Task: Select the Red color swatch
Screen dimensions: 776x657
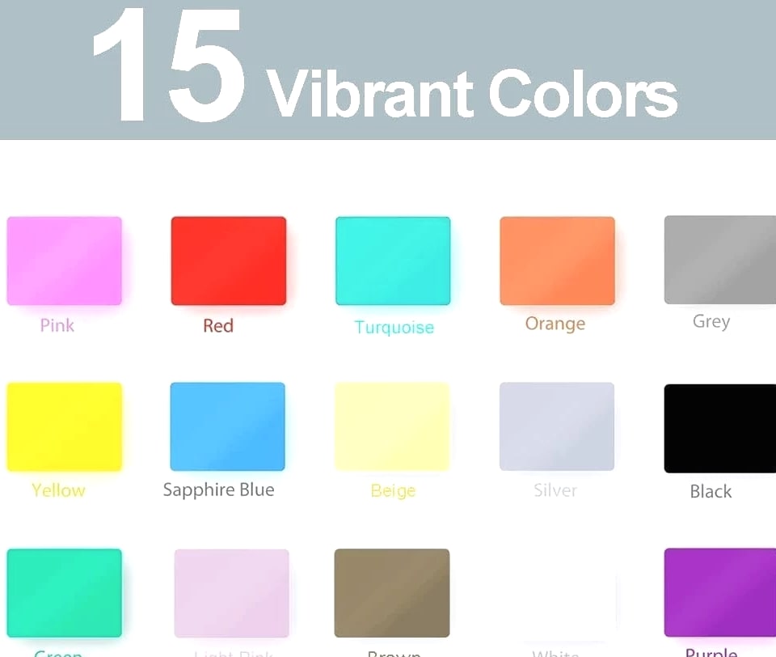Action: pyautogui.click(x=229, y=261)
